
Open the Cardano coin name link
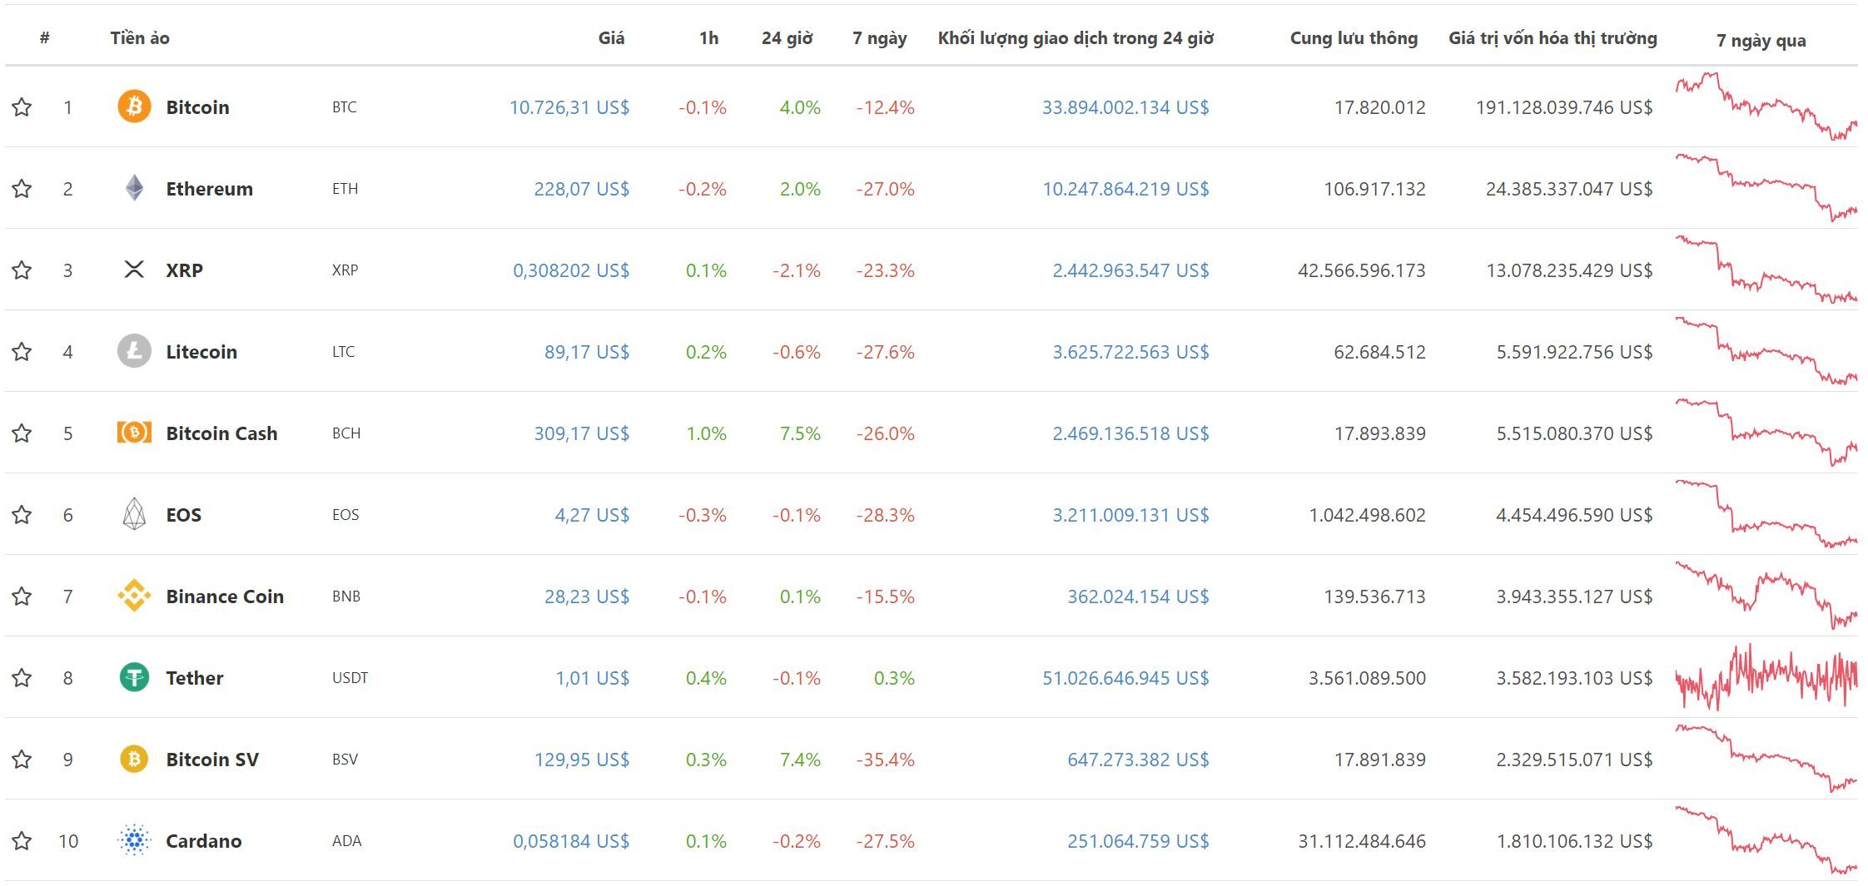pos(203,840)
